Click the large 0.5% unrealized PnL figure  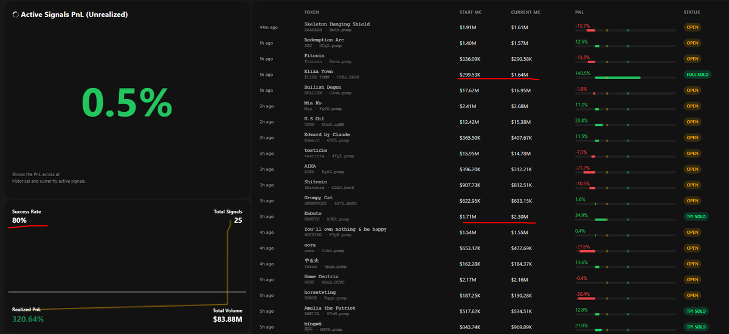(x=127, y=103)
